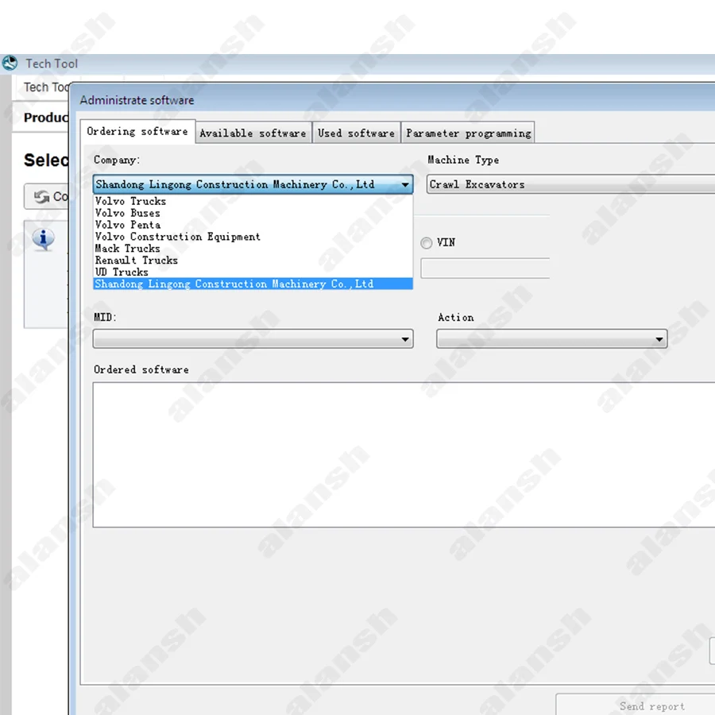Click the Company: field label
715x715 pixels.
coord(117,160)
